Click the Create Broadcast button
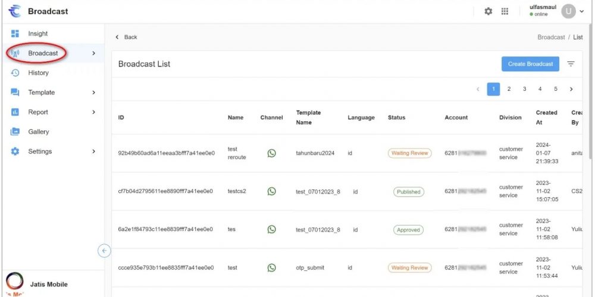The height and width of the screenshot is (297, 595). point(530,64)
